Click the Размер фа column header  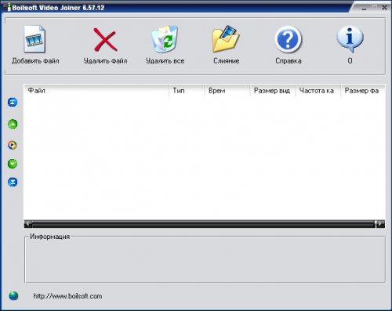coord(363,91)
